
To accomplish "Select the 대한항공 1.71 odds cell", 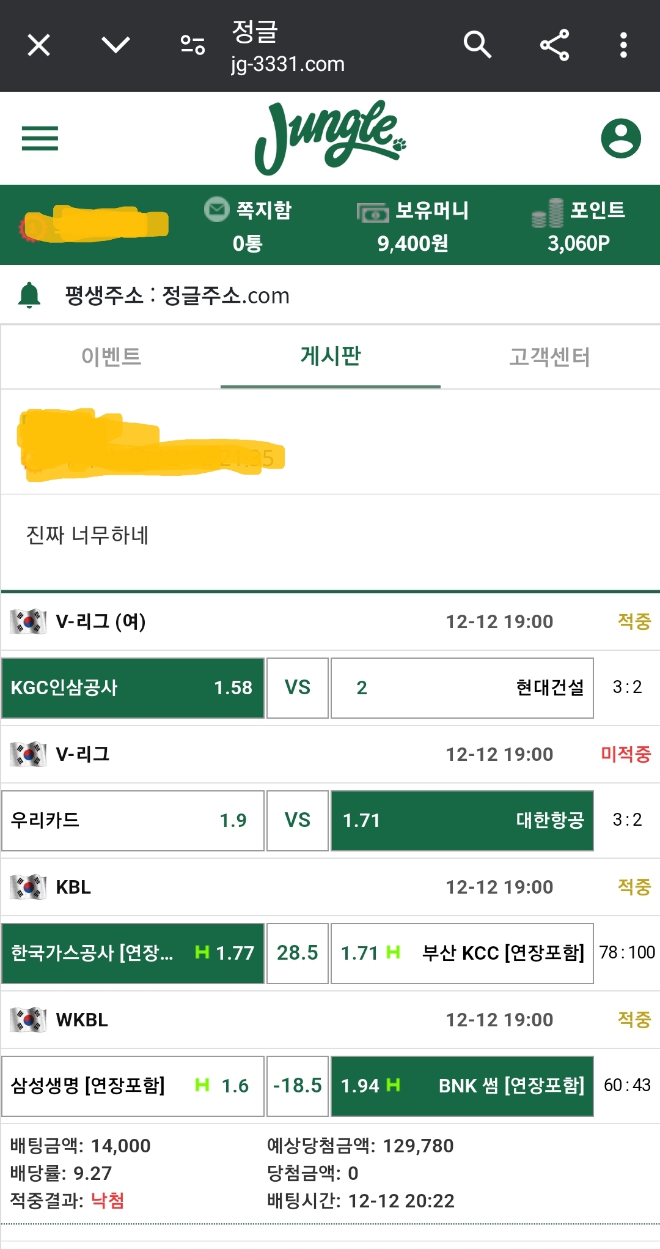I will click(462, 821).
